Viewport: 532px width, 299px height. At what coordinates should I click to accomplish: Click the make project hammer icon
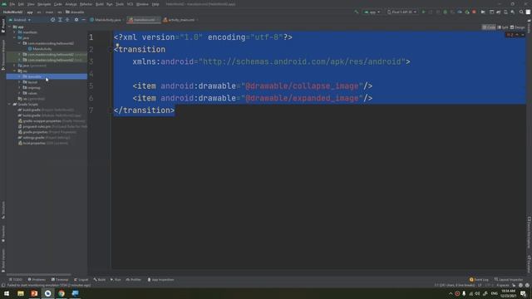tap(357, 12)
